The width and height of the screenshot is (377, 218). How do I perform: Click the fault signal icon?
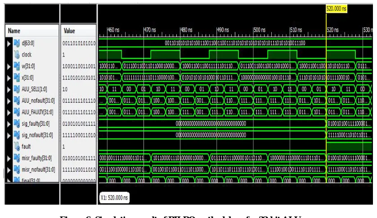(17, 147)
